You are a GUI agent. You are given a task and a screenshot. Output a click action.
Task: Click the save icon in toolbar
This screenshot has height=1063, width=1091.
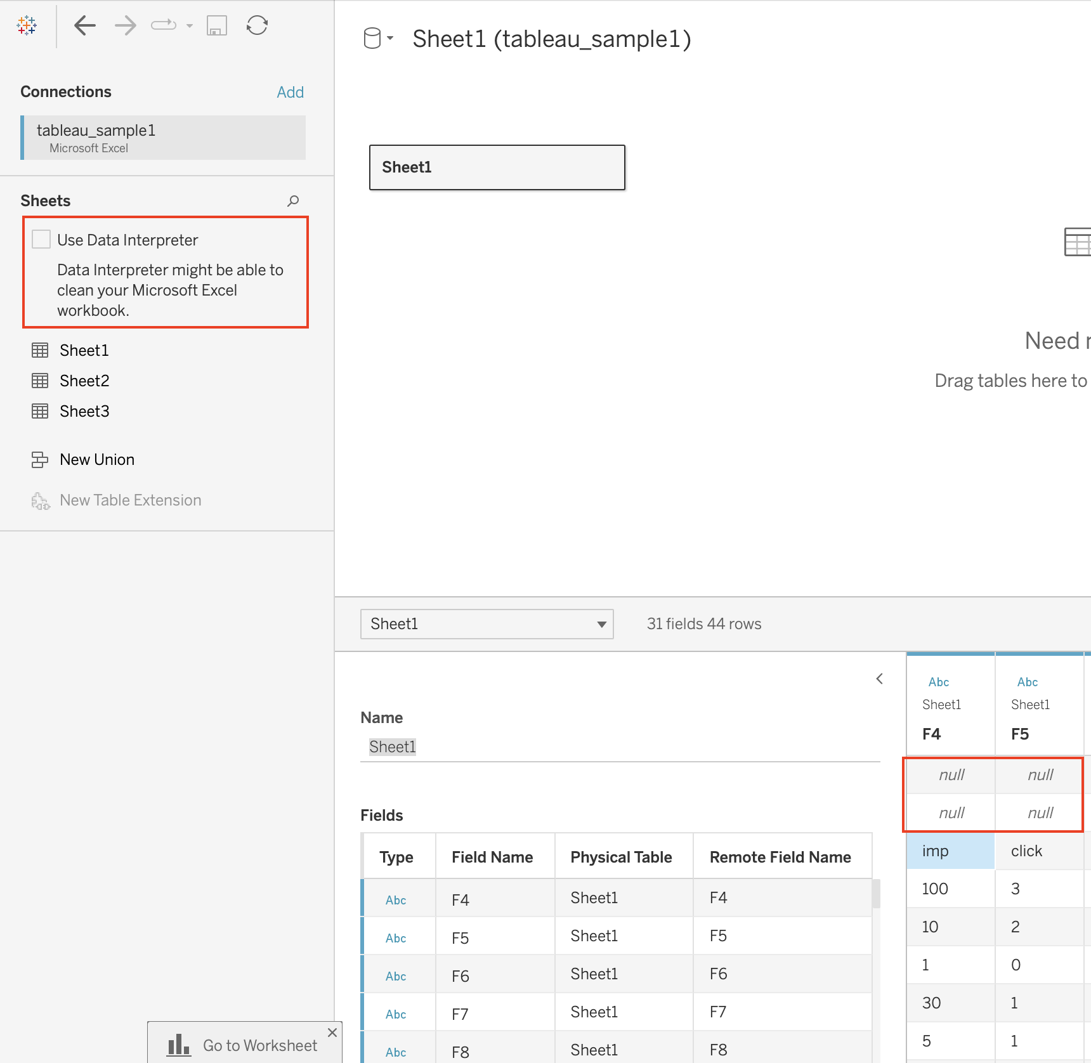click(x=217, y=25)
